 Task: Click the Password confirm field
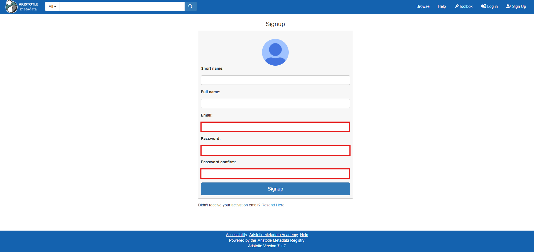275,174
